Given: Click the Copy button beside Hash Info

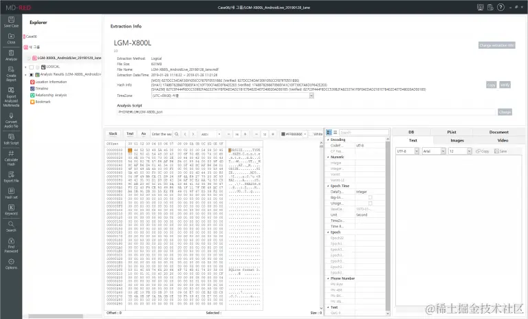Looking at the screenshot, I should pos(492,85).
